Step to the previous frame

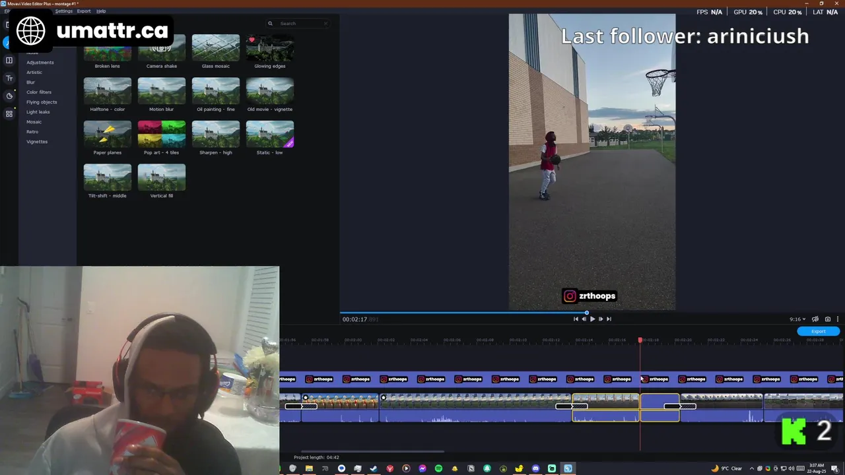(584, 319)
